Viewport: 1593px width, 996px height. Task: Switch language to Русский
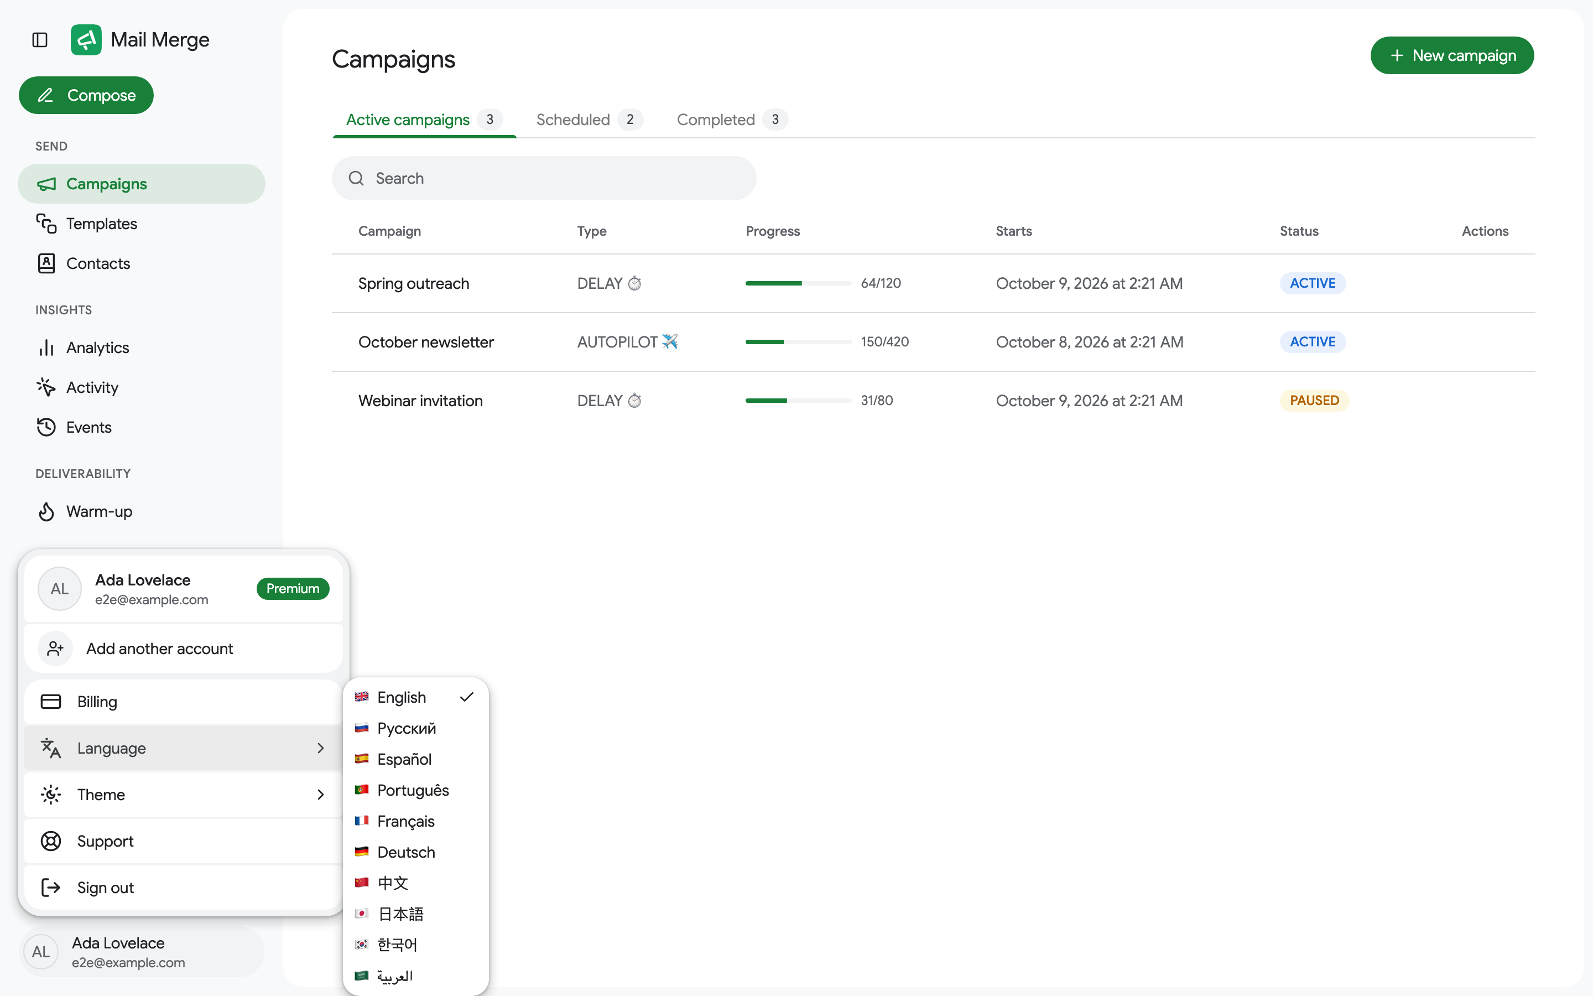click(416, 728)
